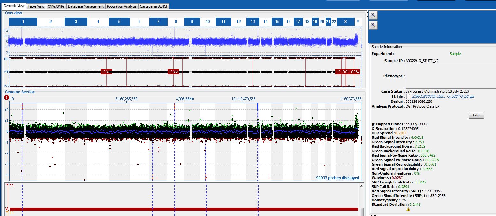Click the 12:112,870,535 position label
The height and width of the screenshot is (216, 496).
[x=244, y=99]
